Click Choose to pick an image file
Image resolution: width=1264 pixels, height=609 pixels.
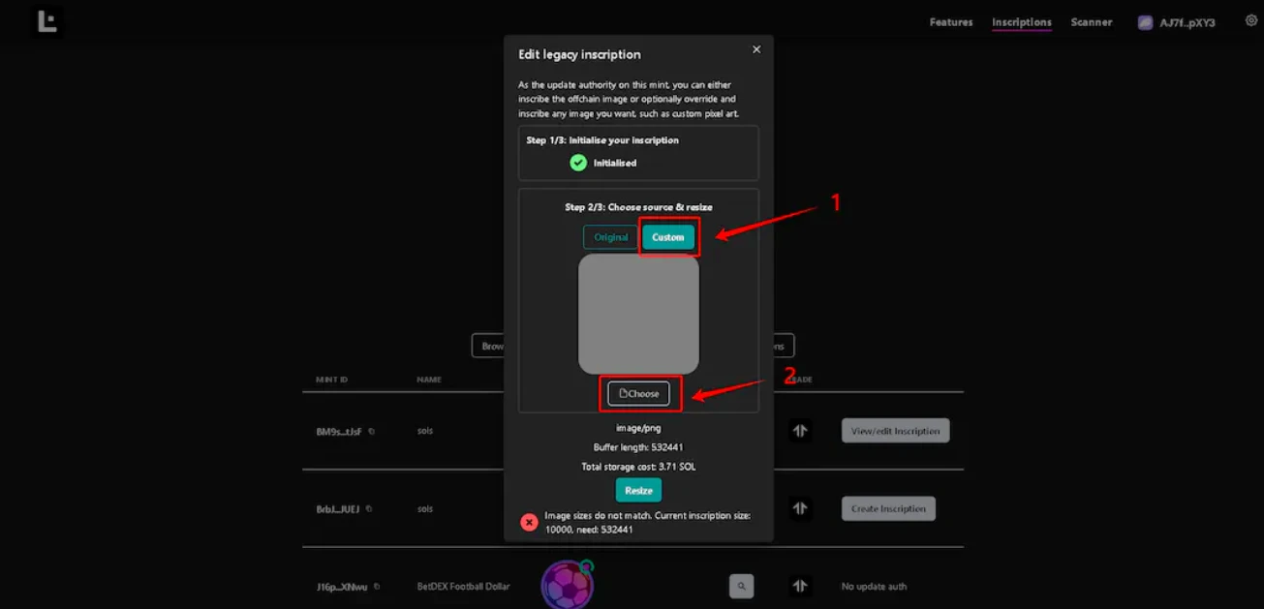tap(638, 393)
